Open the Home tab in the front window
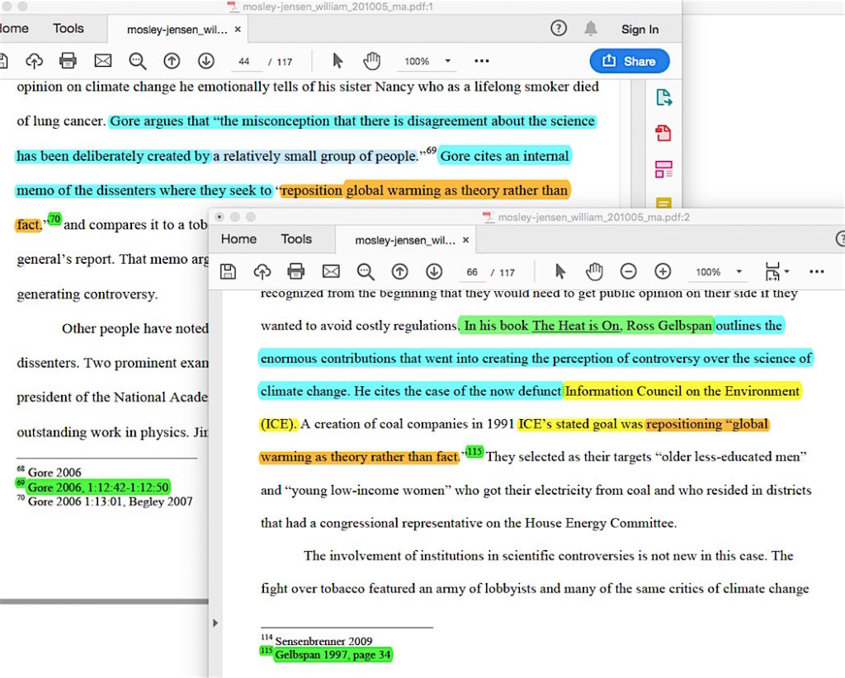Image resolution: width=845 pixels, height=678 pixels. coord(238,239)
